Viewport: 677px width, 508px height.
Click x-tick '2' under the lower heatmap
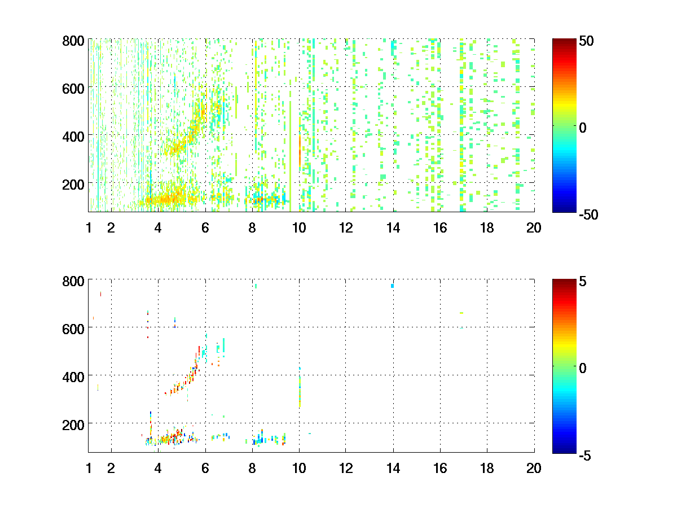[111, 468]
